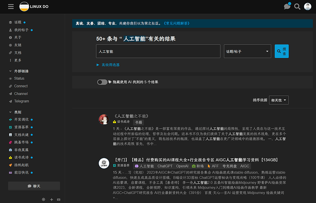The image size is (316, 203).
Task: Open the user avatar menu in header
Action: (308, 6)
